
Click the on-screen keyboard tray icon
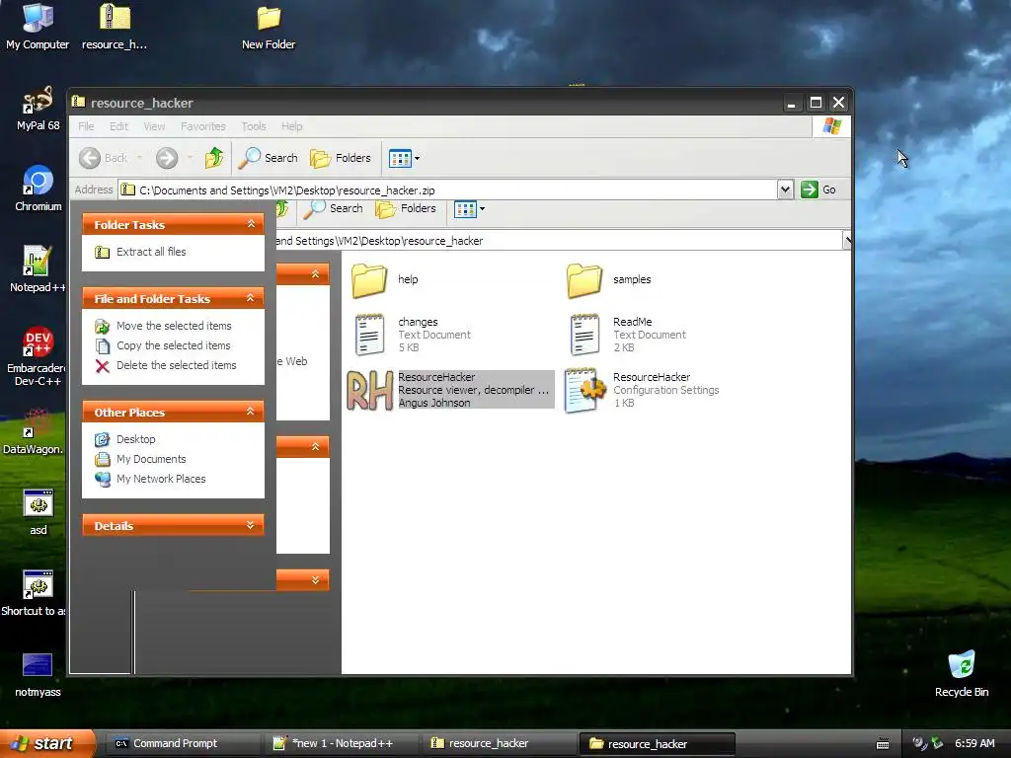(883, 744)
